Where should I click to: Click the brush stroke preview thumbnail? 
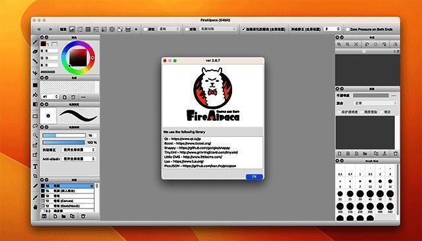78,116
